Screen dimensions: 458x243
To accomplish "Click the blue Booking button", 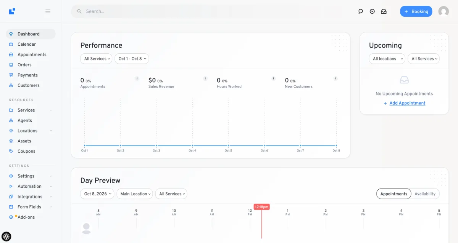I will tap(416, 11).
